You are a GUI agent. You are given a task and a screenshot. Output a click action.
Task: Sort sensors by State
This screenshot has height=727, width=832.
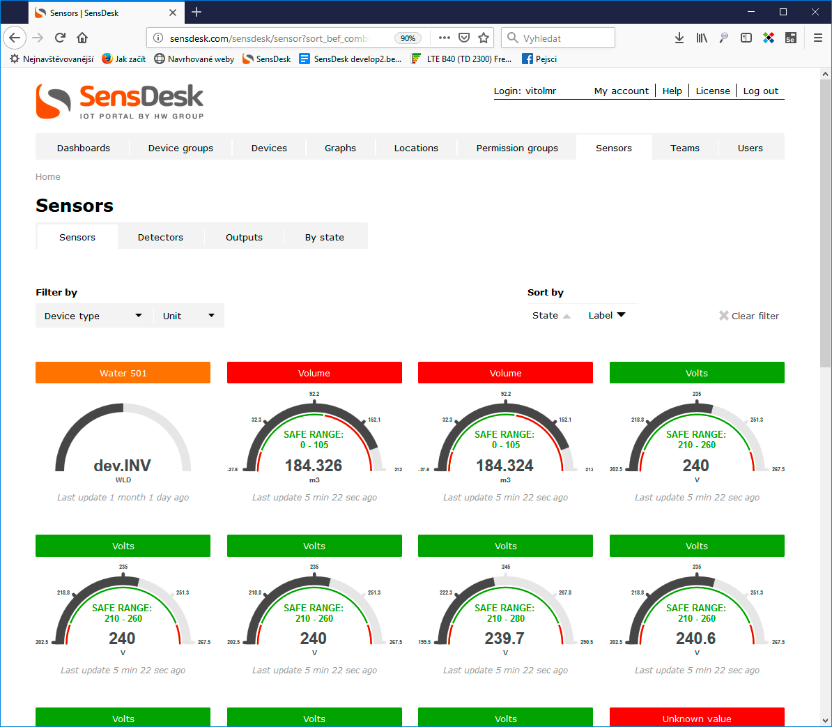click(551, 315)
